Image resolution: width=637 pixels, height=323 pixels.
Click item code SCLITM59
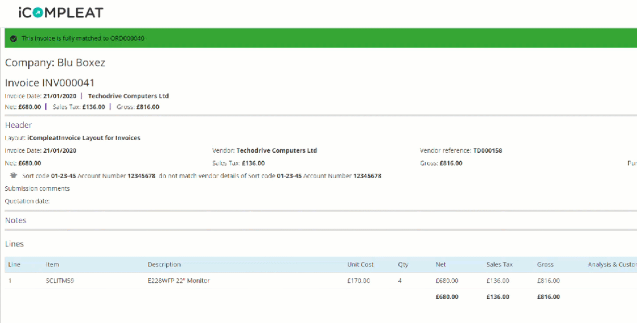coord(60,281)
